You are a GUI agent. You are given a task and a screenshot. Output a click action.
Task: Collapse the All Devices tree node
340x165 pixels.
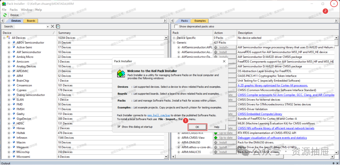point(4,38)
